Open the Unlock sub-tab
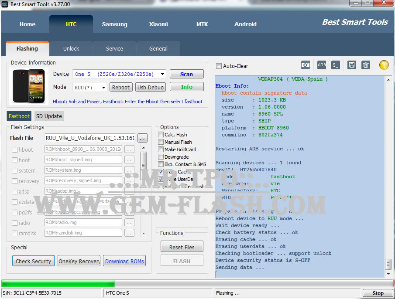Screen dimensions: 395x299 pos(71,48)
